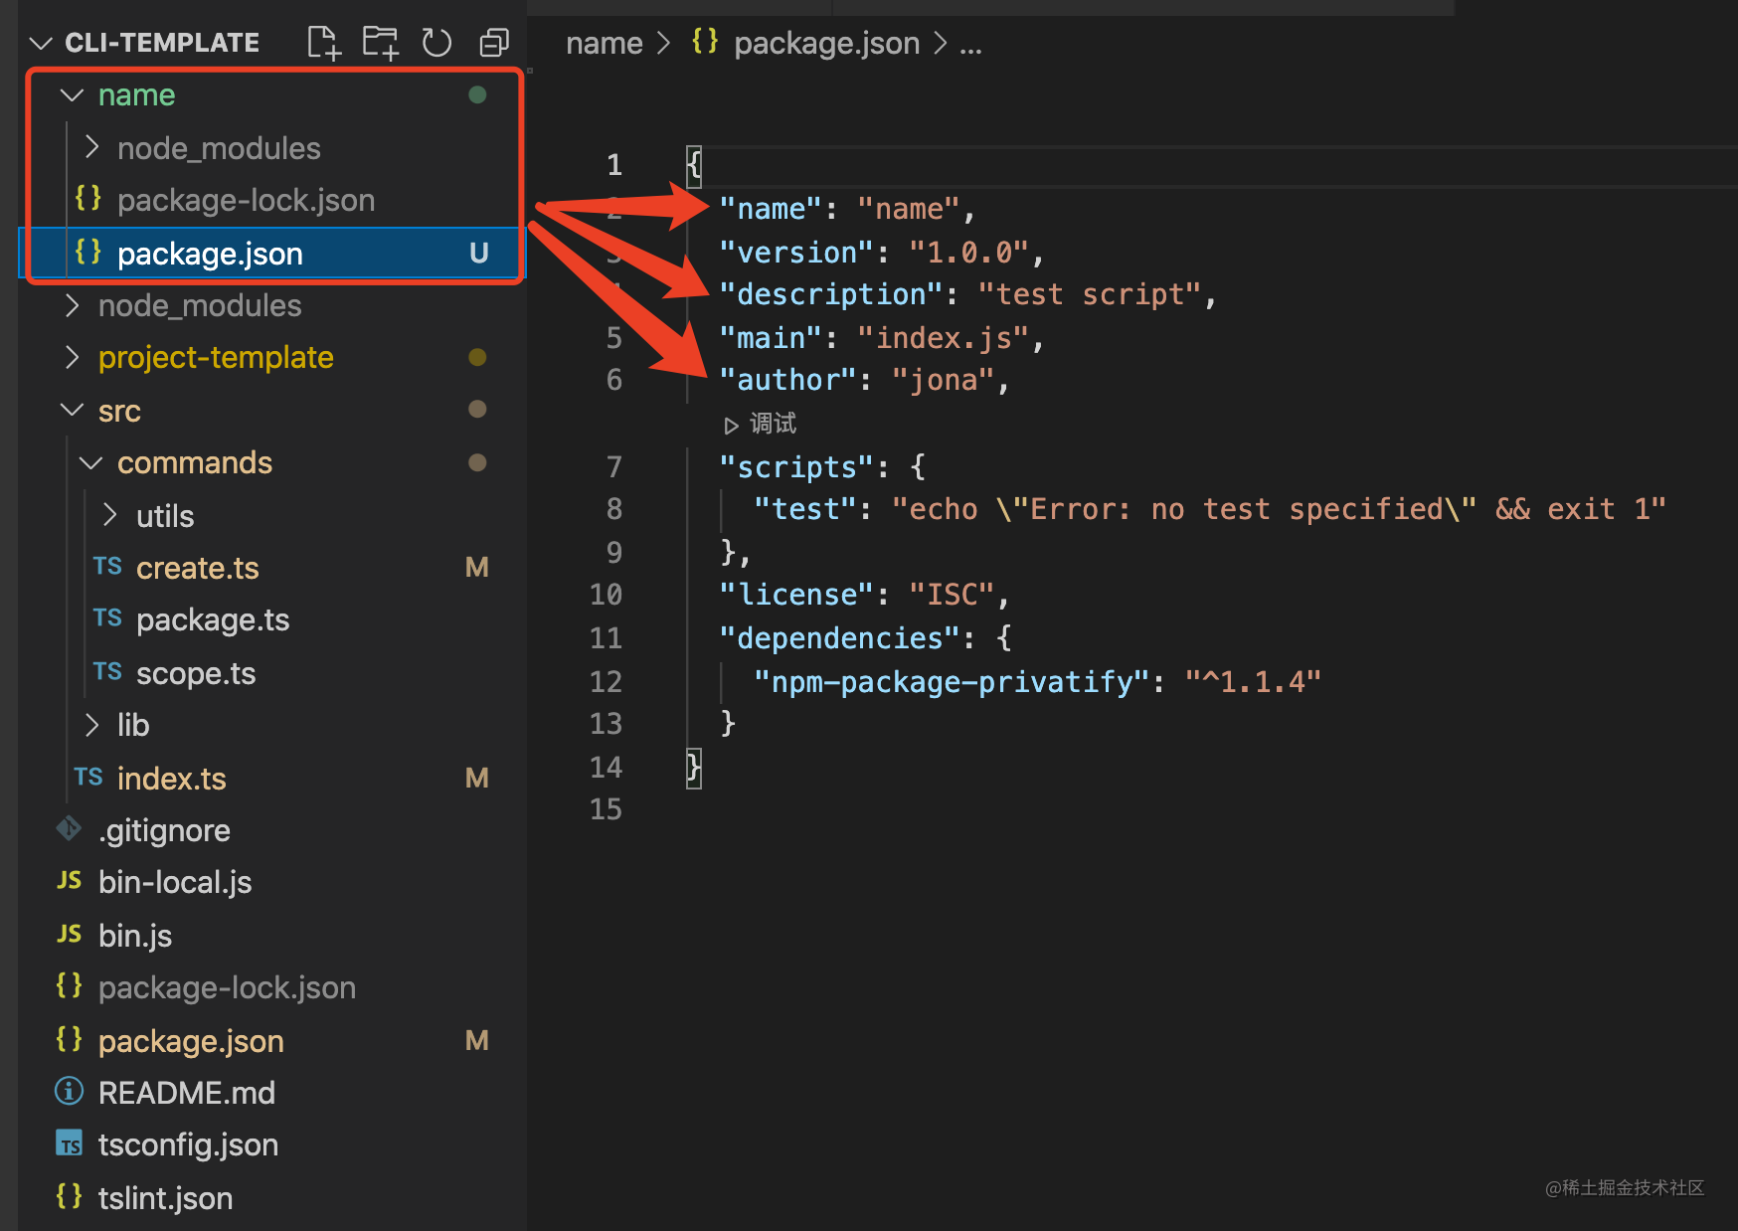Click the package.json breadcrumb segment
The width and height of the screenshot is (1738, 1231).
point(827,44)
